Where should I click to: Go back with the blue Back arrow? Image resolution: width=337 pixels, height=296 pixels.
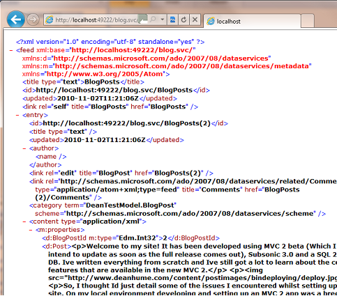point(16,20)
